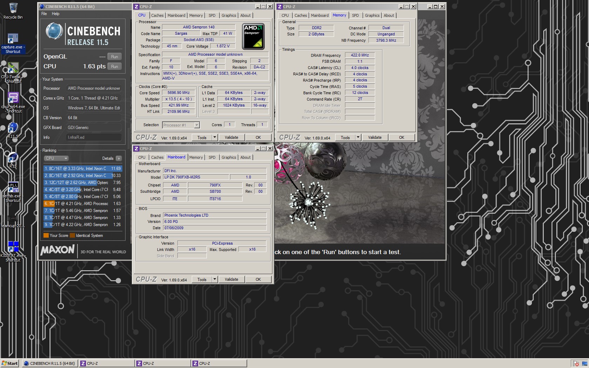Click the Cinebench sphere logo

pos(54,31)
